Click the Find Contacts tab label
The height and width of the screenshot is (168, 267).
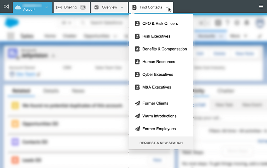pyautogui.click(x=151, y=7)
